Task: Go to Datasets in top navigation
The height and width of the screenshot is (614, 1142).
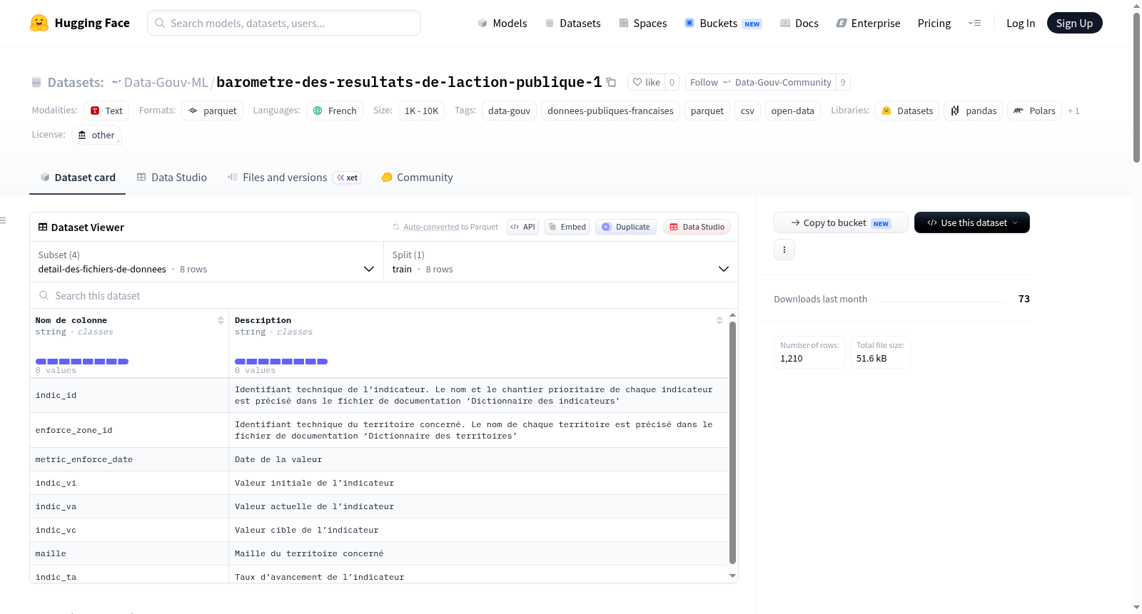Action: 573,23
